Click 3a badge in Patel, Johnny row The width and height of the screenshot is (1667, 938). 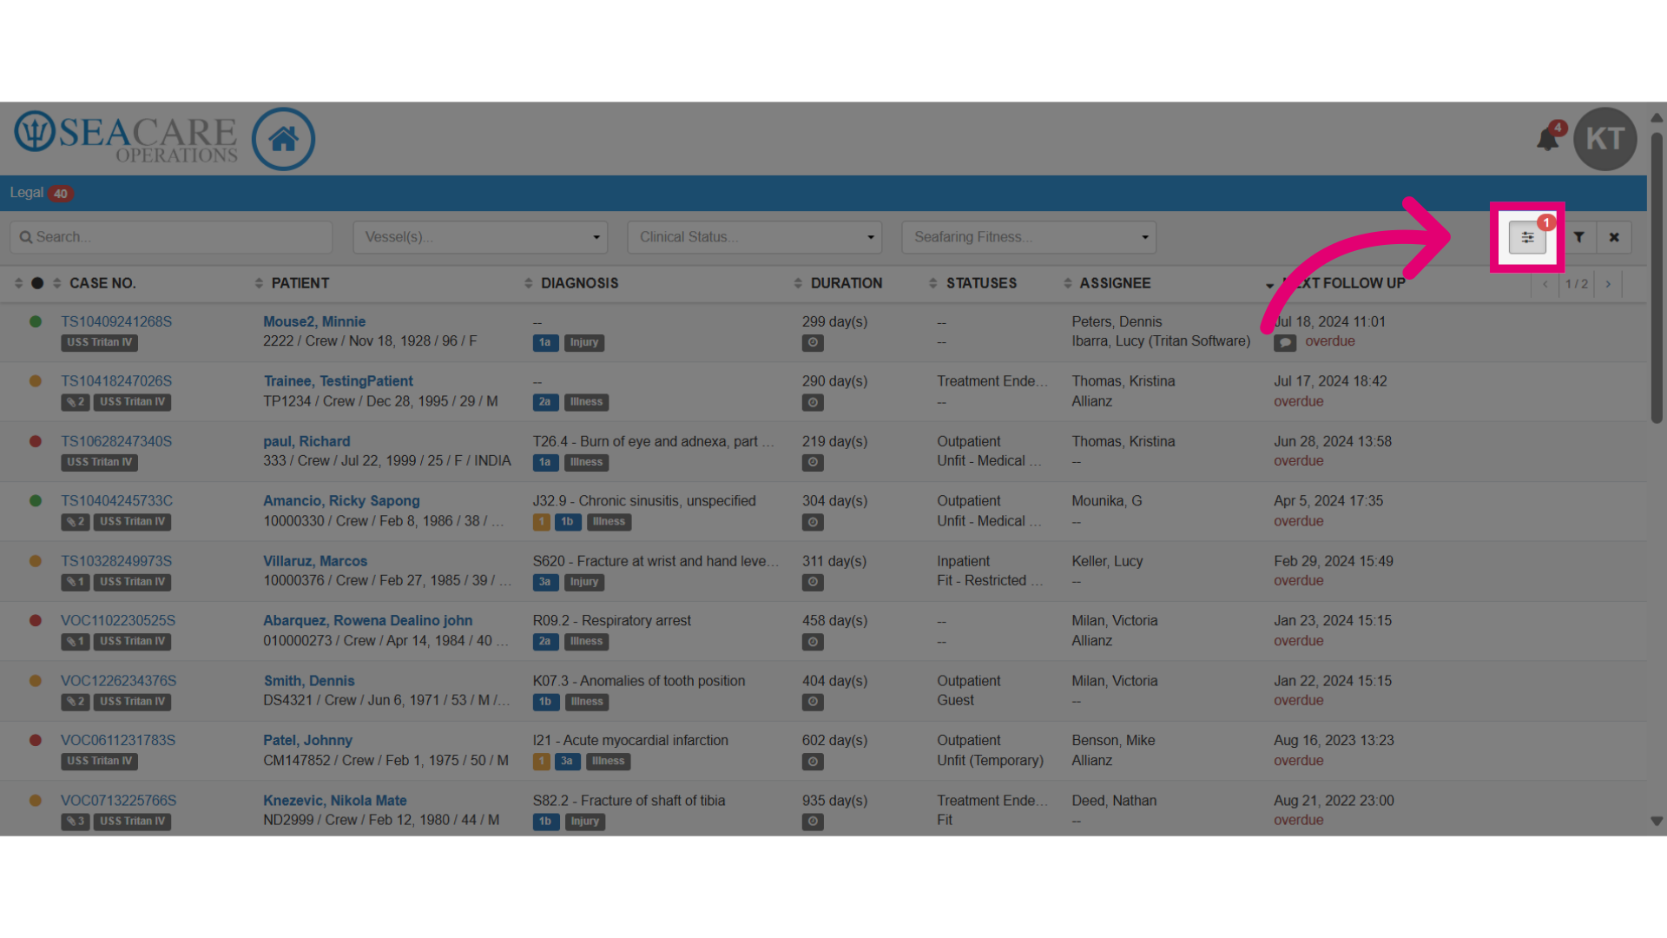(567, 762)
